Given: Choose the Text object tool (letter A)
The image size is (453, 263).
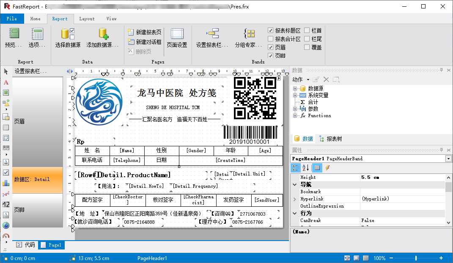Looking at the screenshot, I should 6,82.
